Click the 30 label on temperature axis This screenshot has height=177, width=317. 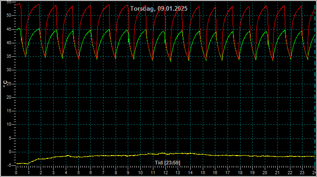(x=9, y=70)
